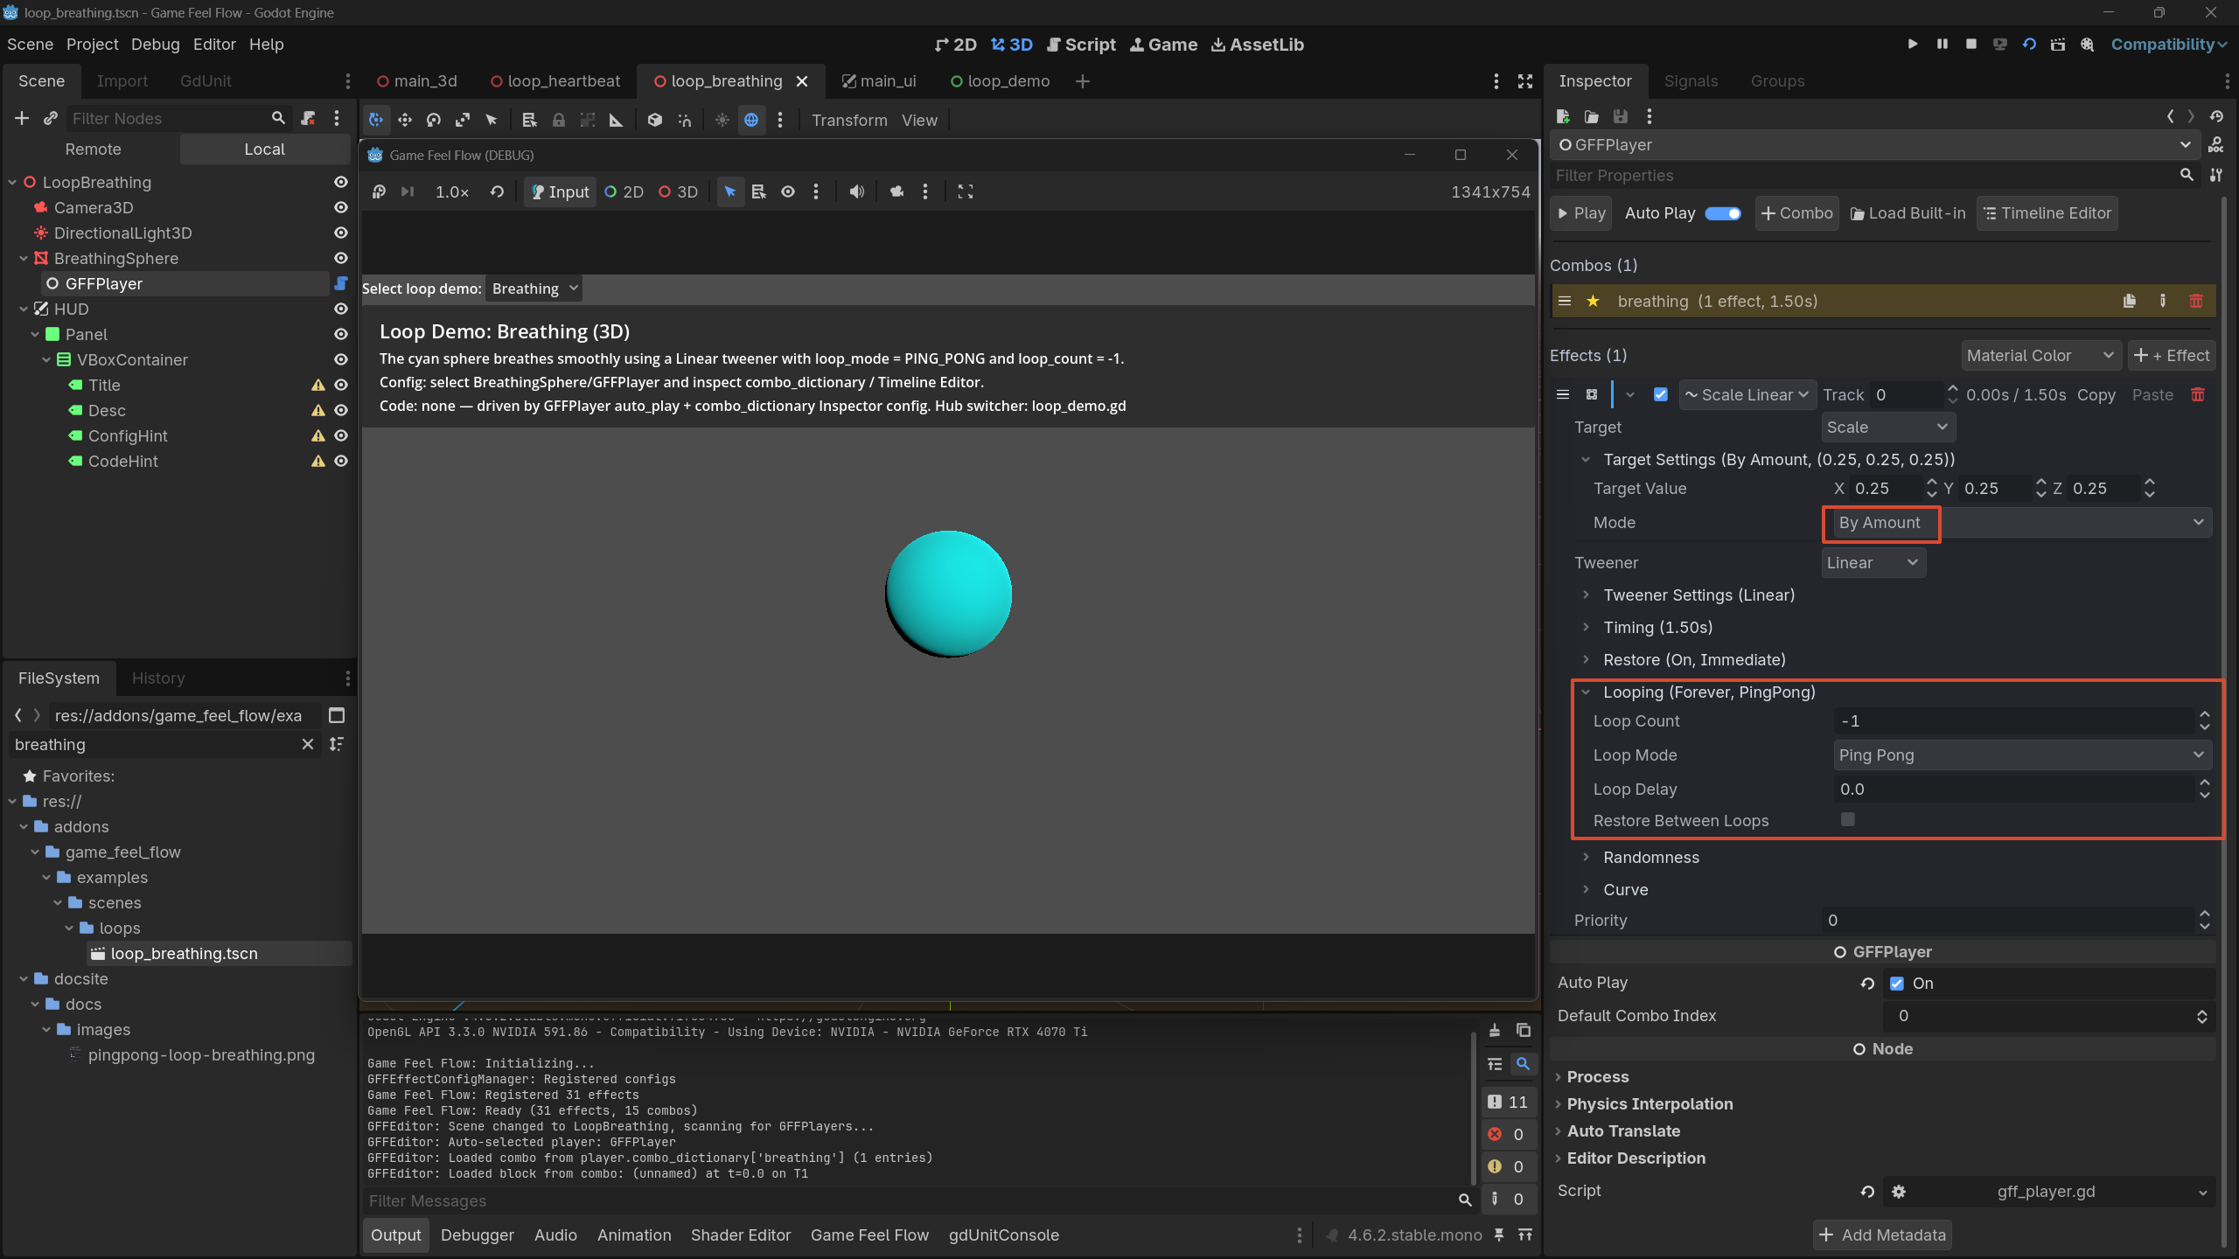Hide the Camera3D node
Image resolution: width=2239 pixels, height=1259 pixels.
341,207
